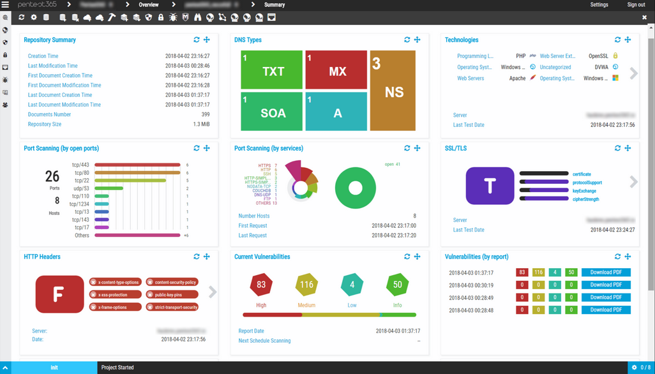
Task: Click the bug icon in the top toolbar
Action: (x=173, y=17)
